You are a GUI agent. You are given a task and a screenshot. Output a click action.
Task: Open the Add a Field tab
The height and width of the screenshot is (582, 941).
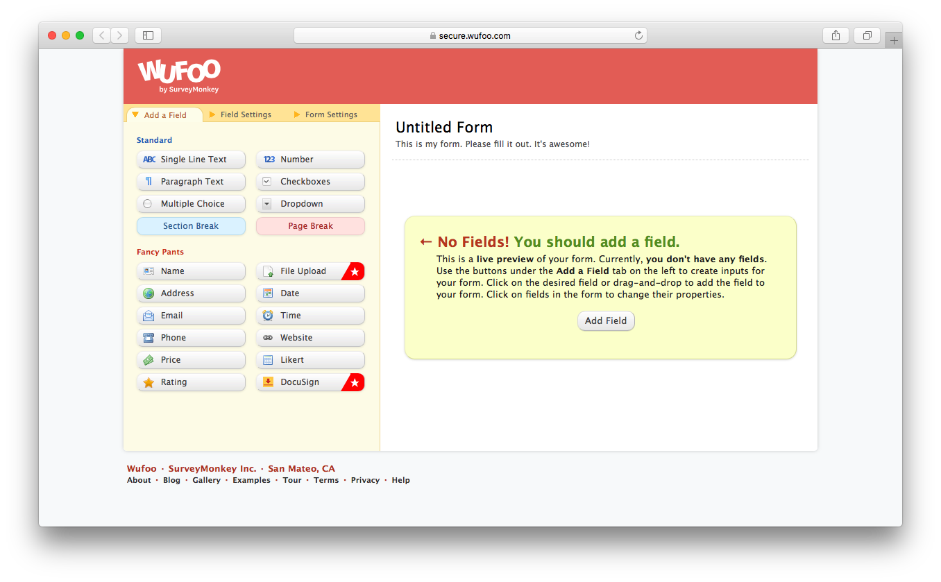coord(164,115)
